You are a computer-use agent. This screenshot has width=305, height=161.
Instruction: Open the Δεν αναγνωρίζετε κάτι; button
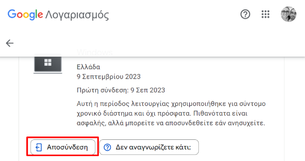[x=149, y=147]
